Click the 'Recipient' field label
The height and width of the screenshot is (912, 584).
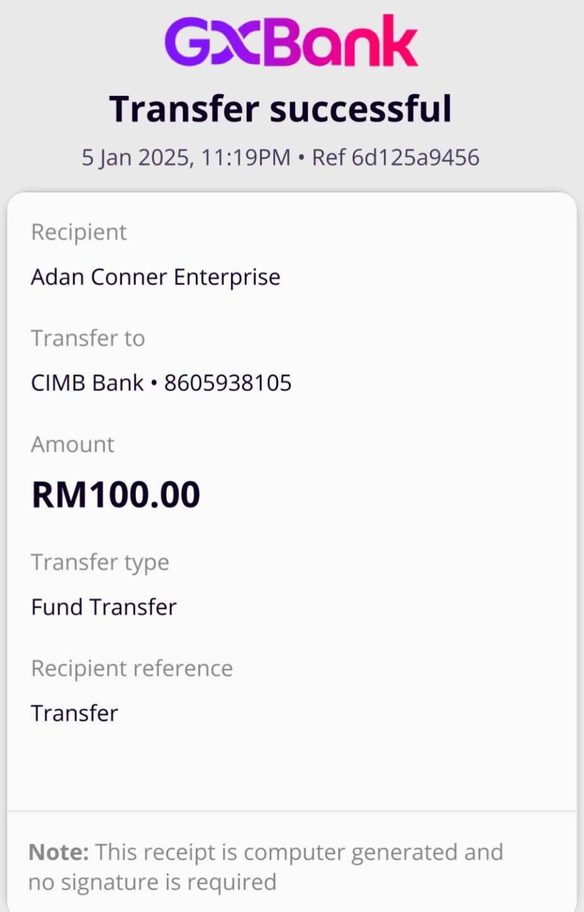coord(79,232)
